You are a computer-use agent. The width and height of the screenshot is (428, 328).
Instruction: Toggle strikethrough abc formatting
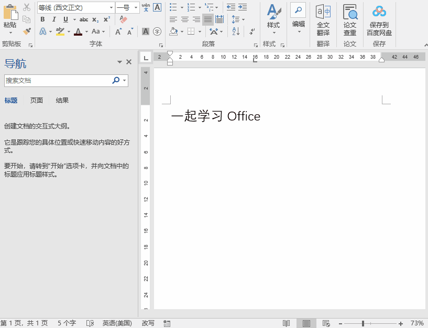pyautogui.click(x=83, y=20)
